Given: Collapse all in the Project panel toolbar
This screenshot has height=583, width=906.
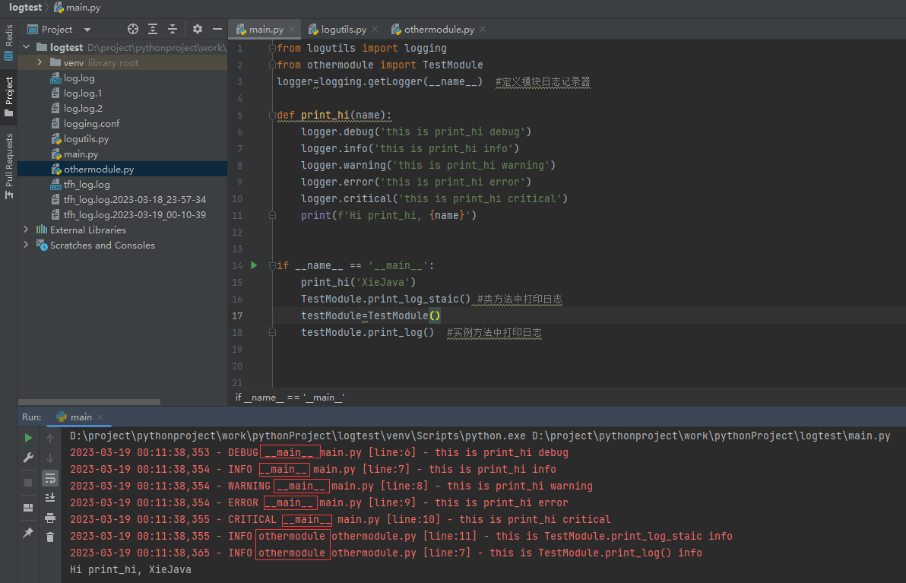Looking at the screenshot, I should pos(173,29).
